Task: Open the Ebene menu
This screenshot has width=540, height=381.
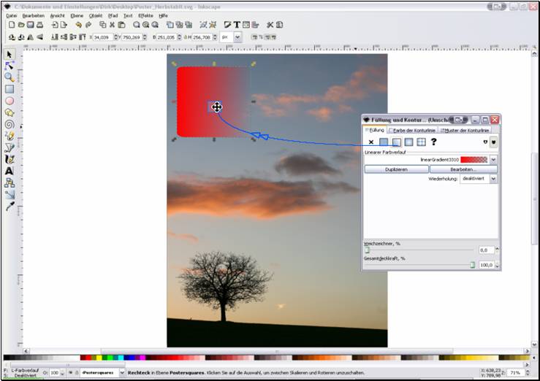Action: point(75,15)
